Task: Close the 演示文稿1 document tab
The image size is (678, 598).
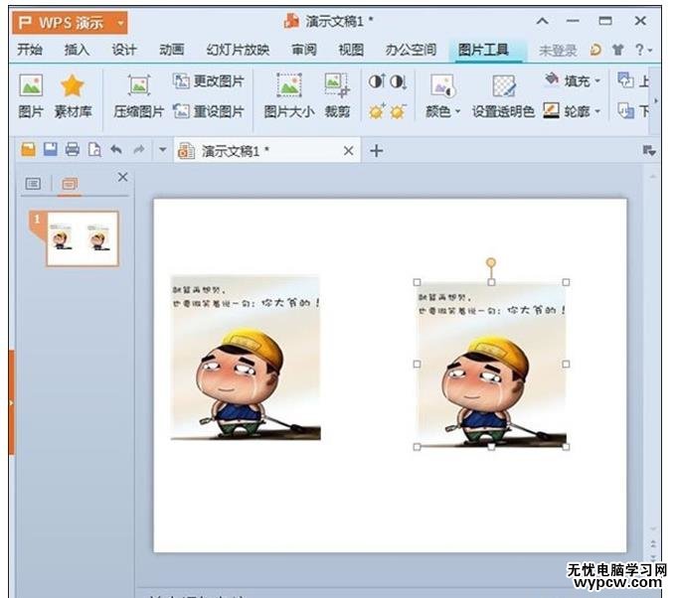Action: (348, 151)
